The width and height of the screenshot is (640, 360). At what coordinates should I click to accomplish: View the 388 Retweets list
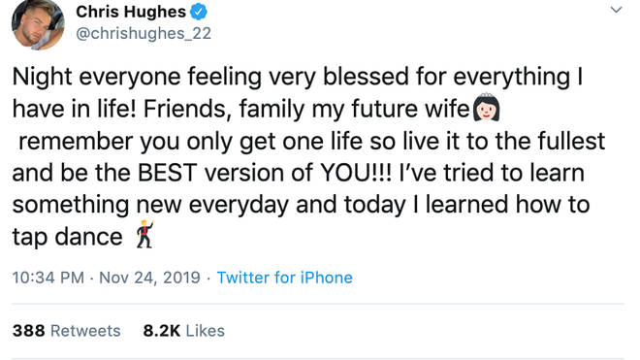point(67,331)
